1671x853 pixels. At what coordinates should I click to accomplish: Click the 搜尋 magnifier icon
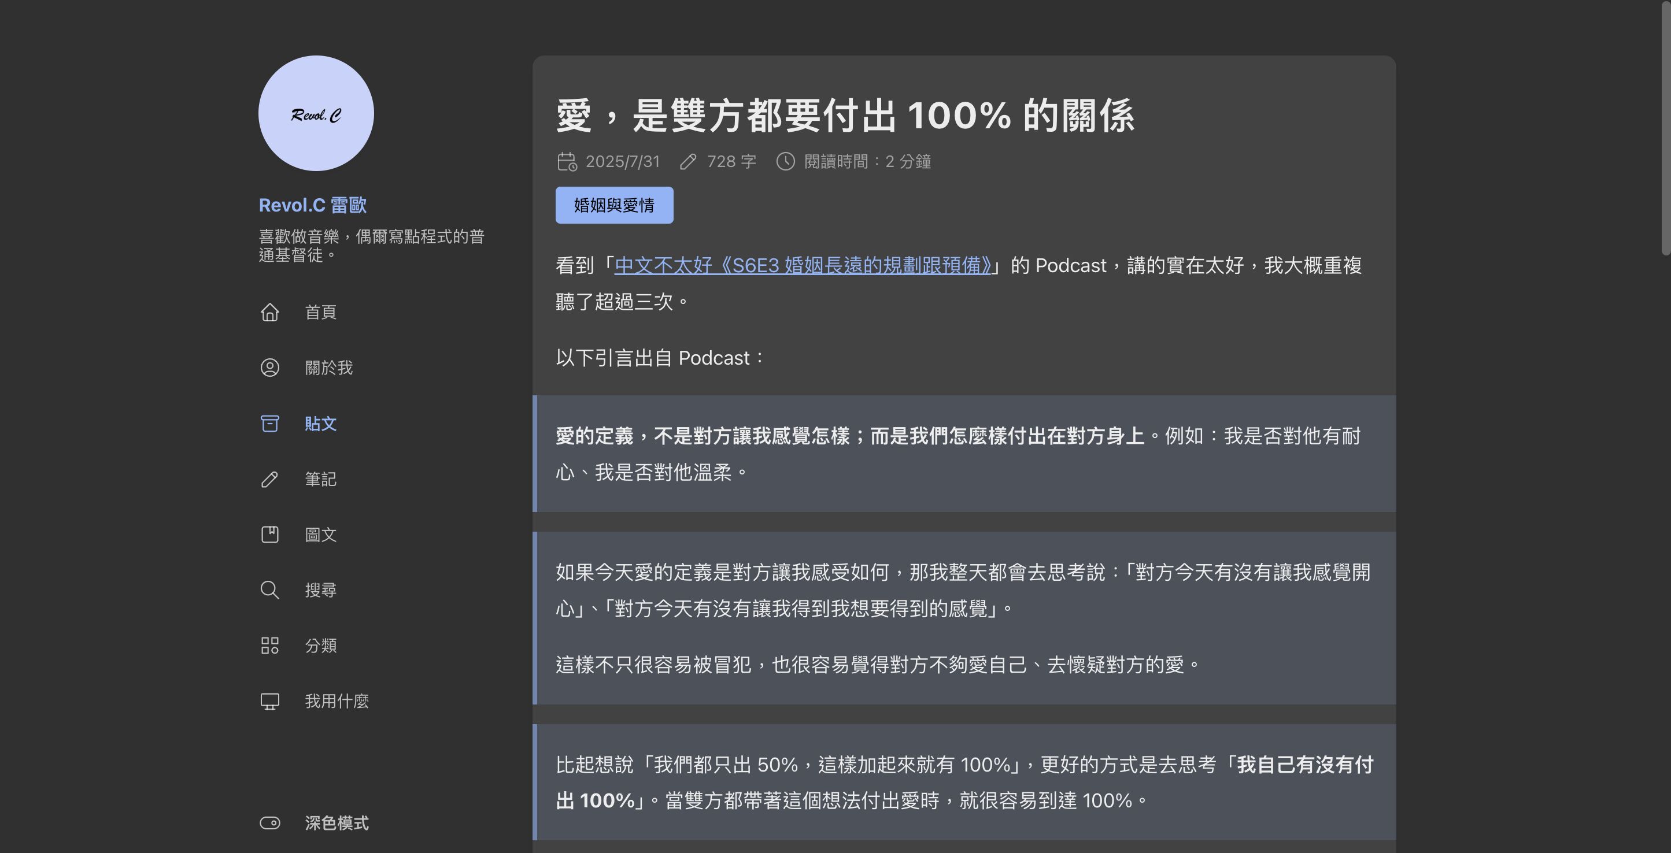[270, 590]
